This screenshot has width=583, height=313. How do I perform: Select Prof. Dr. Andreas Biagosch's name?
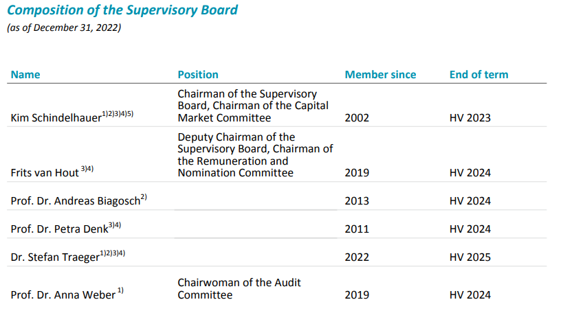tap(76, 201)
